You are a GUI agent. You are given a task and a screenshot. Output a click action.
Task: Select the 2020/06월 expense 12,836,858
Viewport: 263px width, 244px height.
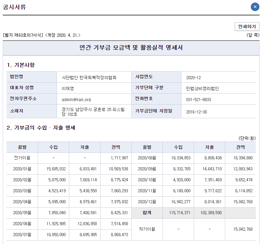(87, 224)
